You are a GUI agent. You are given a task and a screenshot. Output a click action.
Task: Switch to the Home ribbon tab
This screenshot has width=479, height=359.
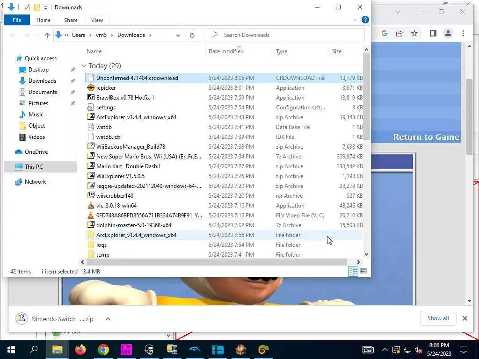pos(44,20)
